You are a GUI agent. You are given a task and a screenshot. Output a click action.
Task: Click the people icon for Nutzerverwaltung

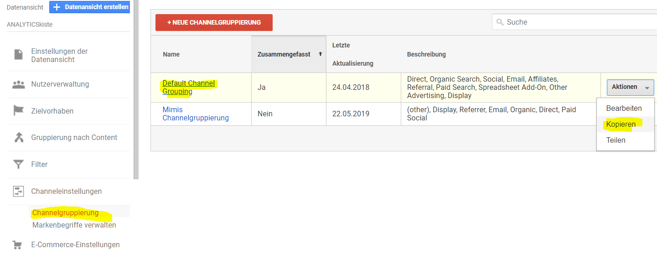pyautogui.click(x=18, y=84)
